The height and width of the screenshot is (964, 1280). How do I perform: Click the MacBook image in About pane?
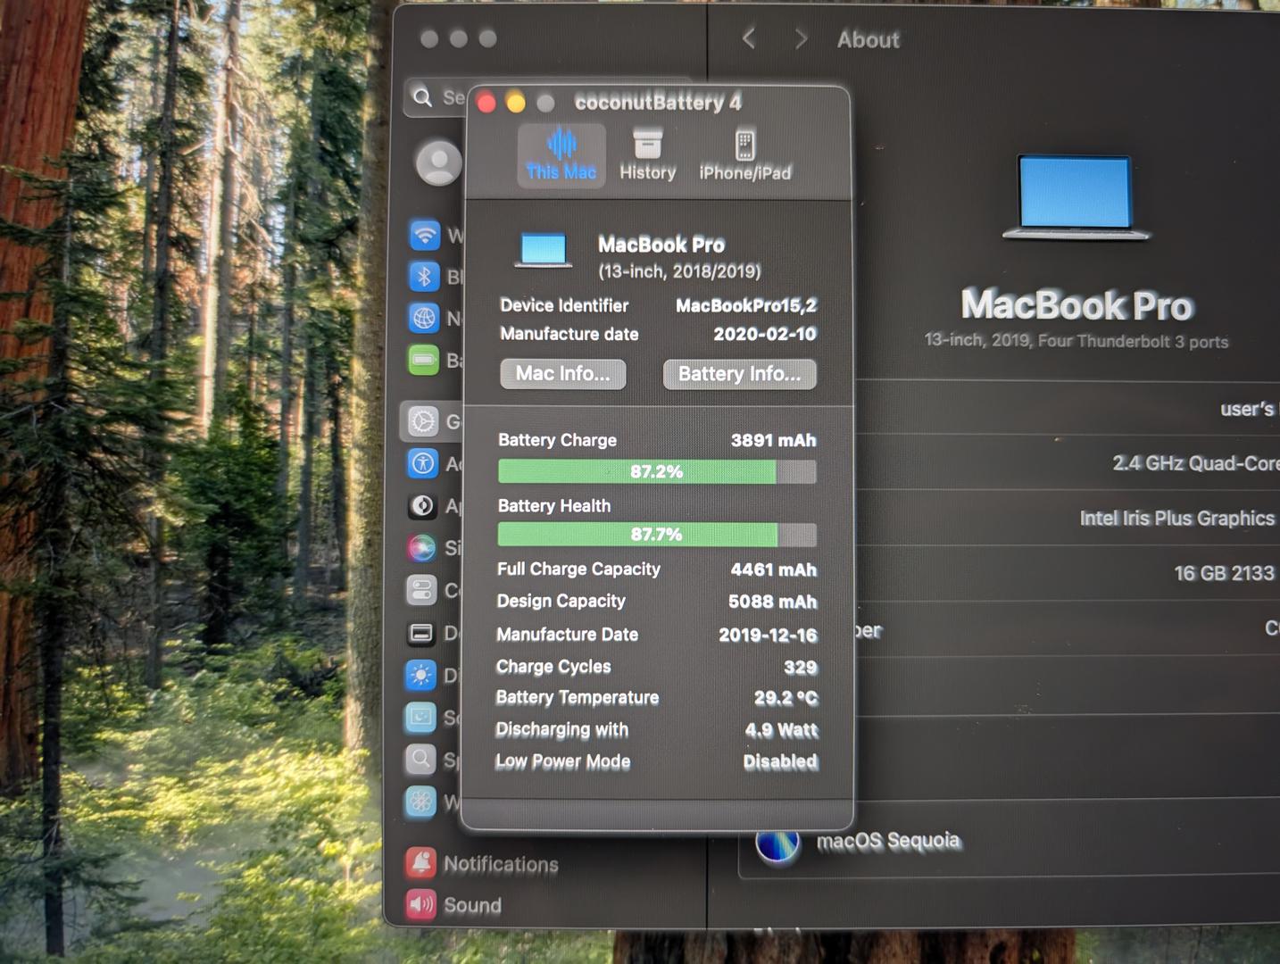pyautogui.click(x=1076, y=197)
